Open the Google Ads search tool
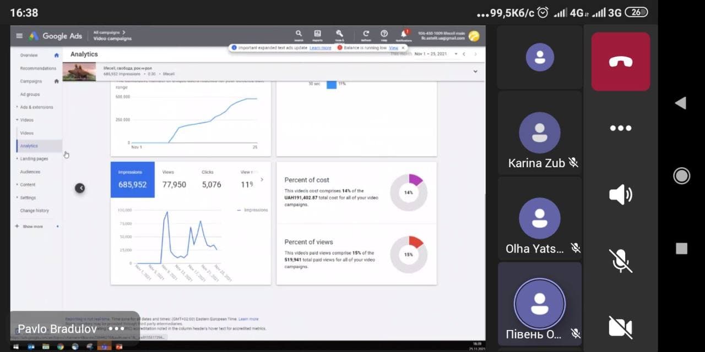Screen dimensions: 705x352 pyautogui.click(x=299, y=34)
